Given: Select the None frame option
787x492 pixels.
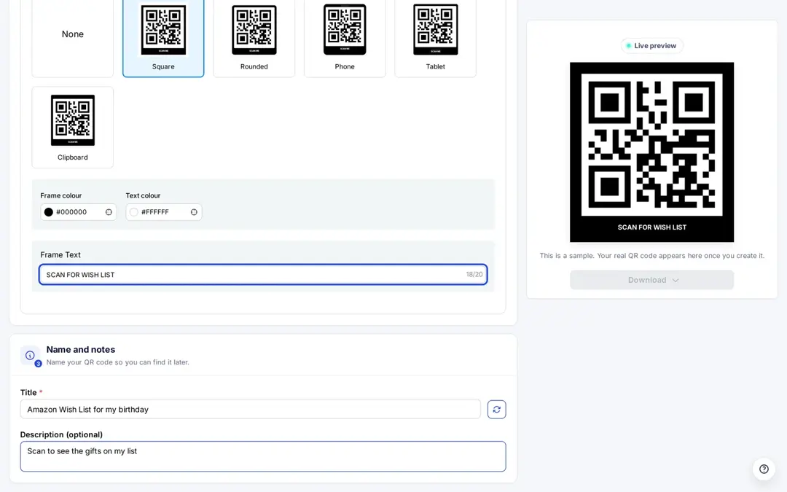Looking at the screenshot, I should [72, 34].
